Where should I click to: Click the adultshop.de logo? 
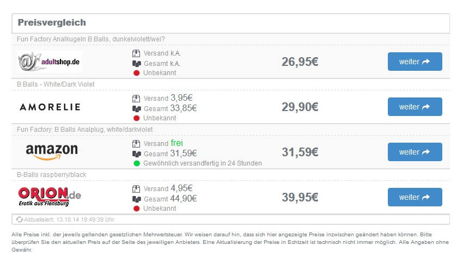[x=50, y=62]
